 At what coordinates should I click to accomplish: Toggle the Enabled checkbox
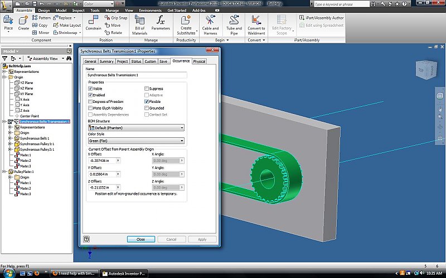click(x=90, y=95)
